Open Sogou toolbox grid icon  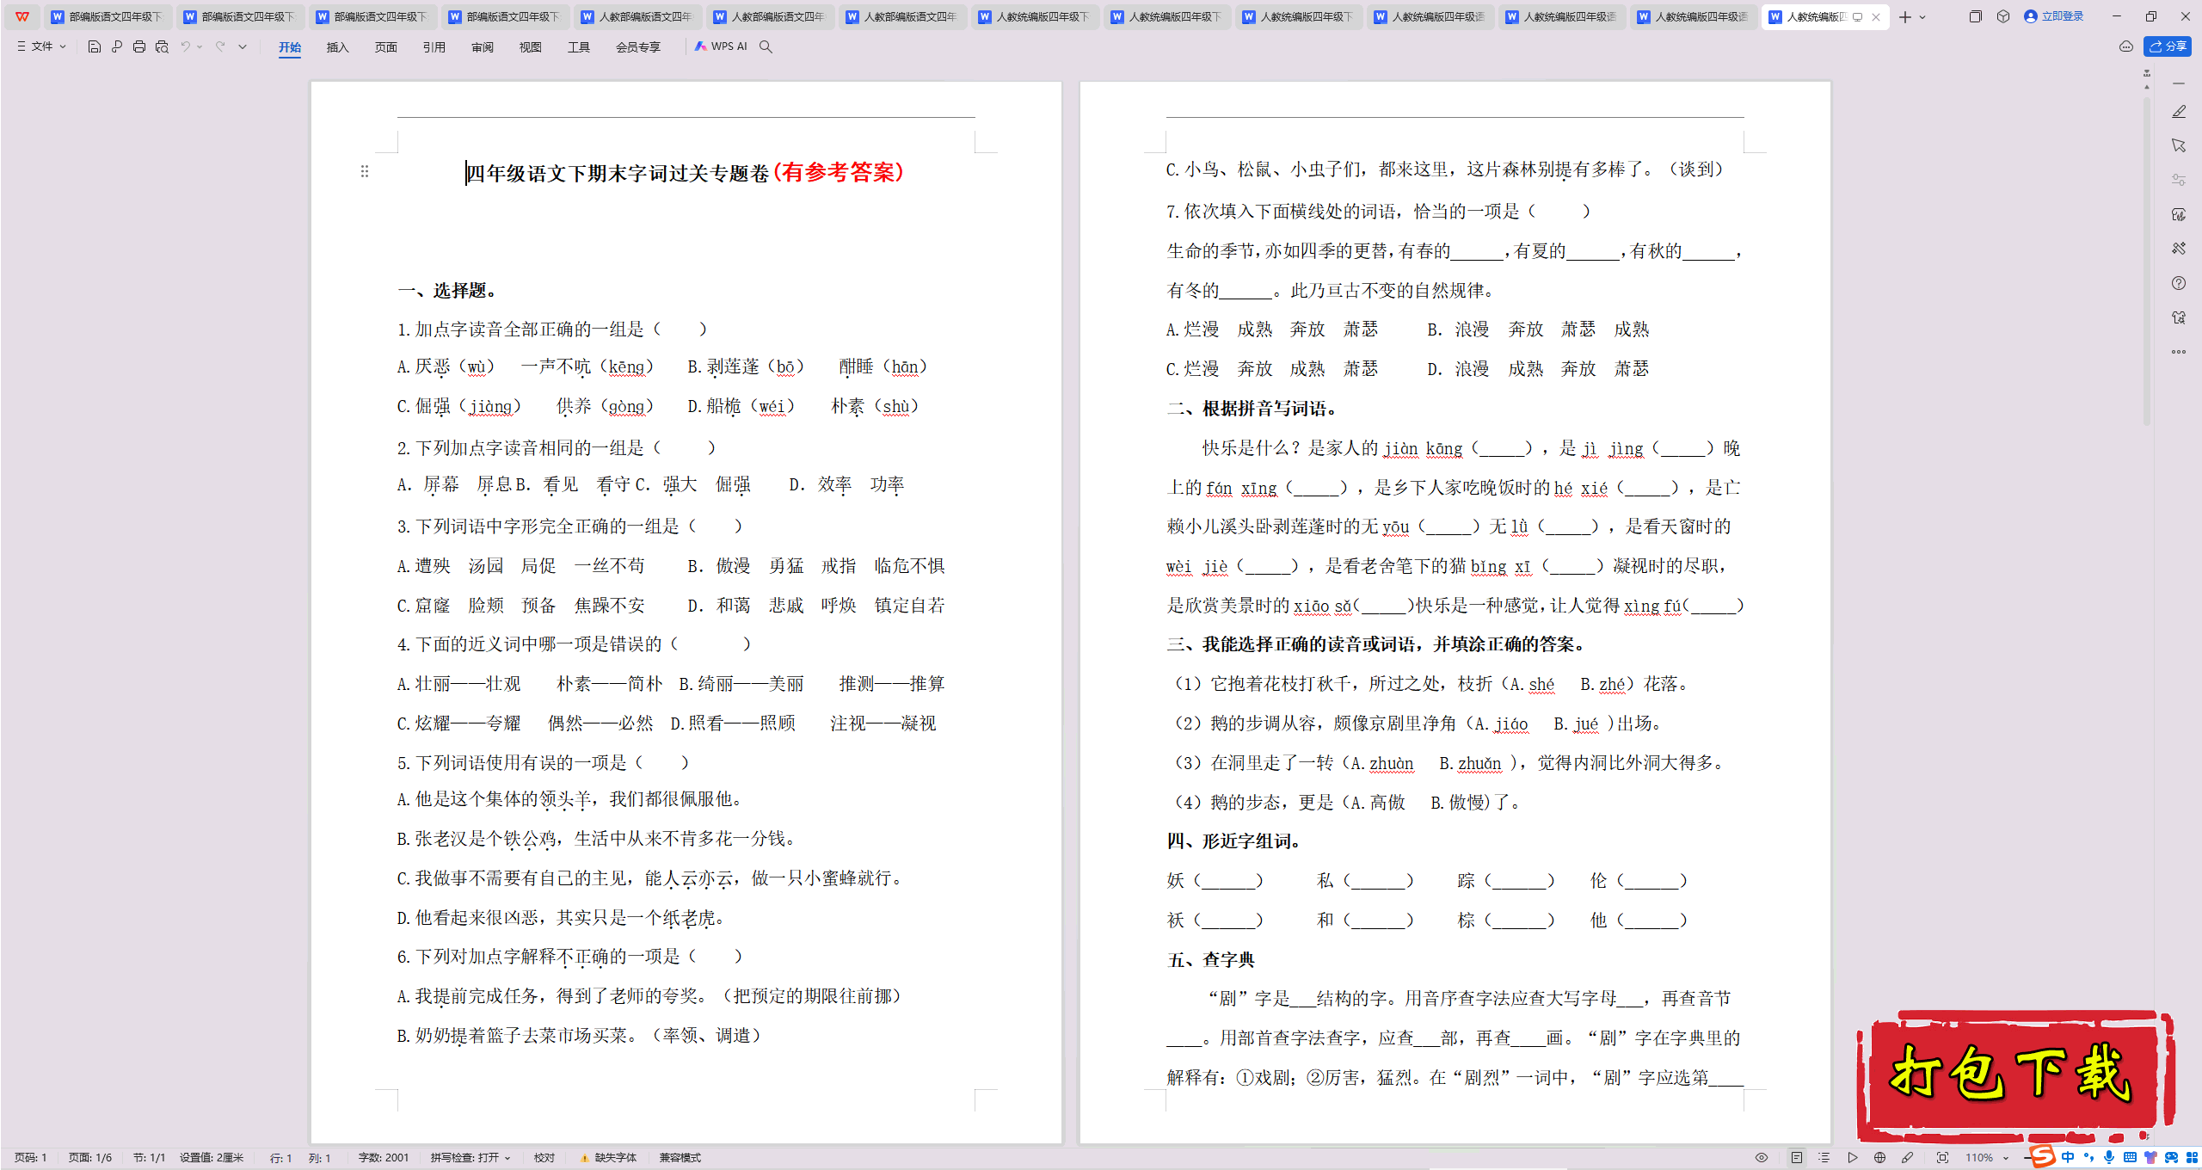pos(2192,1157)
